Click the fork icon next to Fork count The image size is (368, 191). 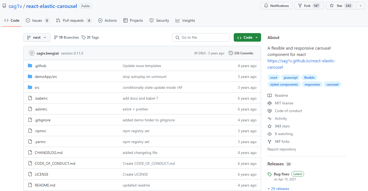pyautogui.click(x=299, y=6)
